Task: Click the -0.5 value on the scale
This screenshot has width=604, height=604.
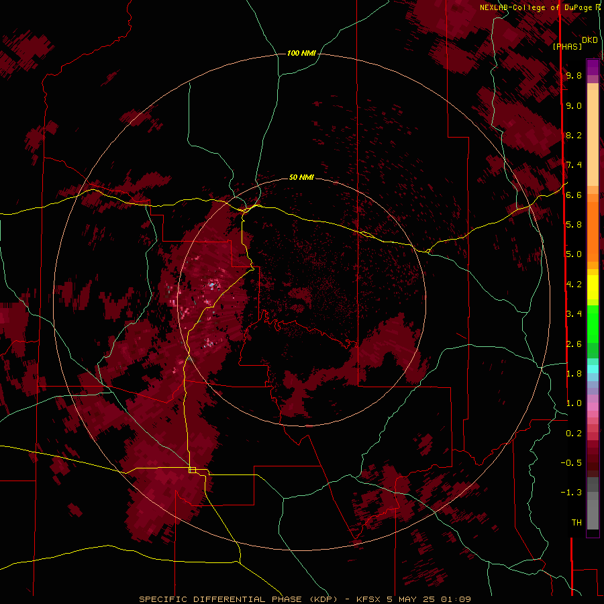Action: 571,463
